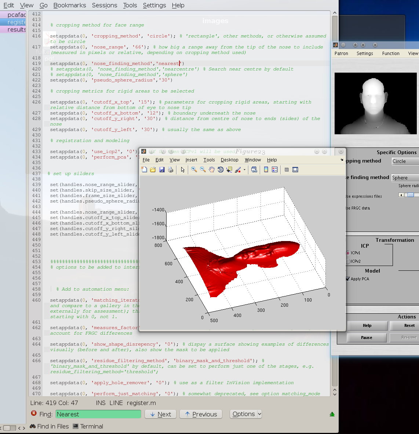419x434 pixels.
Task: Expand the Options dropdown in the find bar
Action: point(245,414)
